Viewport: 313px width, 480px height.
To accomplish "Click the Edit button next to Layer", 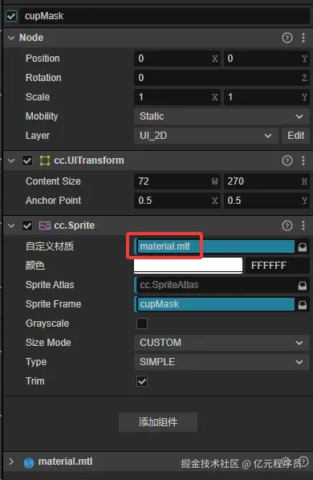I will 295,136.
